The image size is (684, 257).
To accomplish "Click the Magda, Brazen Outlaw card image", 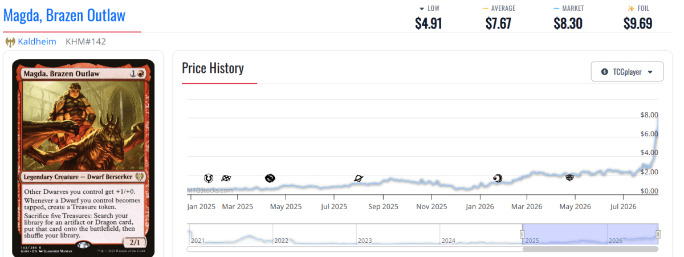I will point(83,158).
